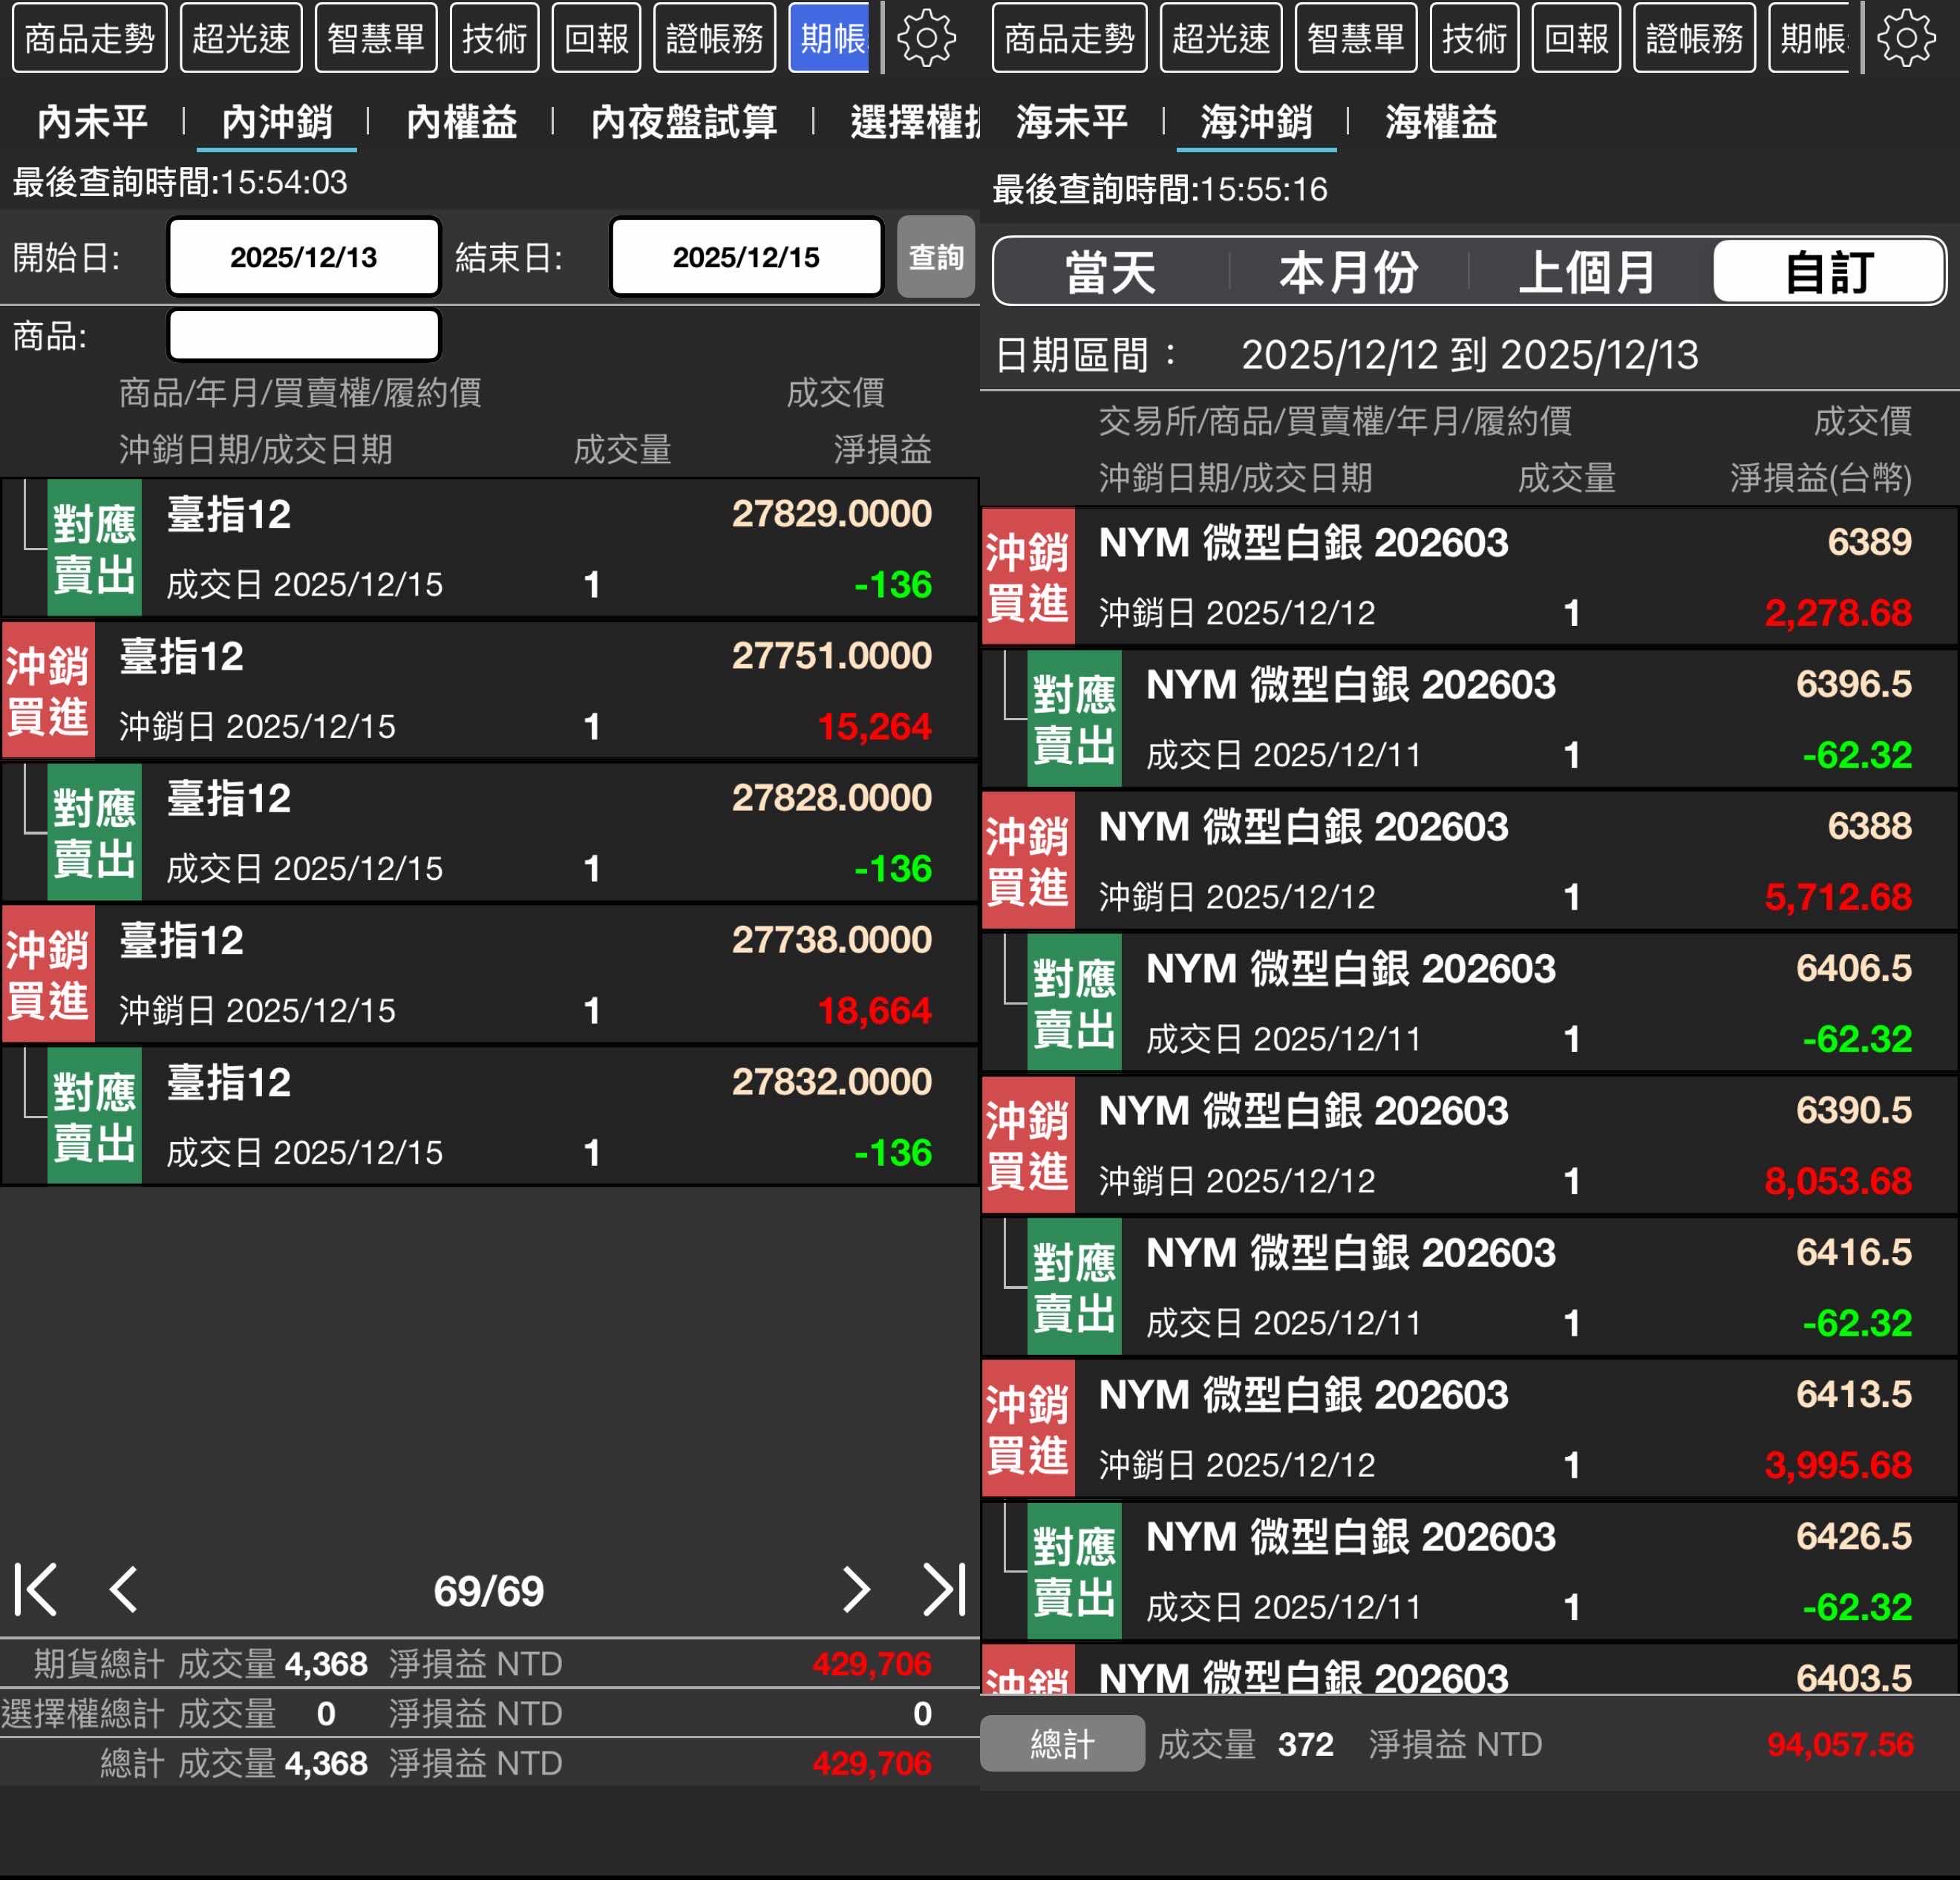Screen dimensions: 1960x1880
Task: Select 本月份 date range segment
Action: click(x=1348, y=271)
